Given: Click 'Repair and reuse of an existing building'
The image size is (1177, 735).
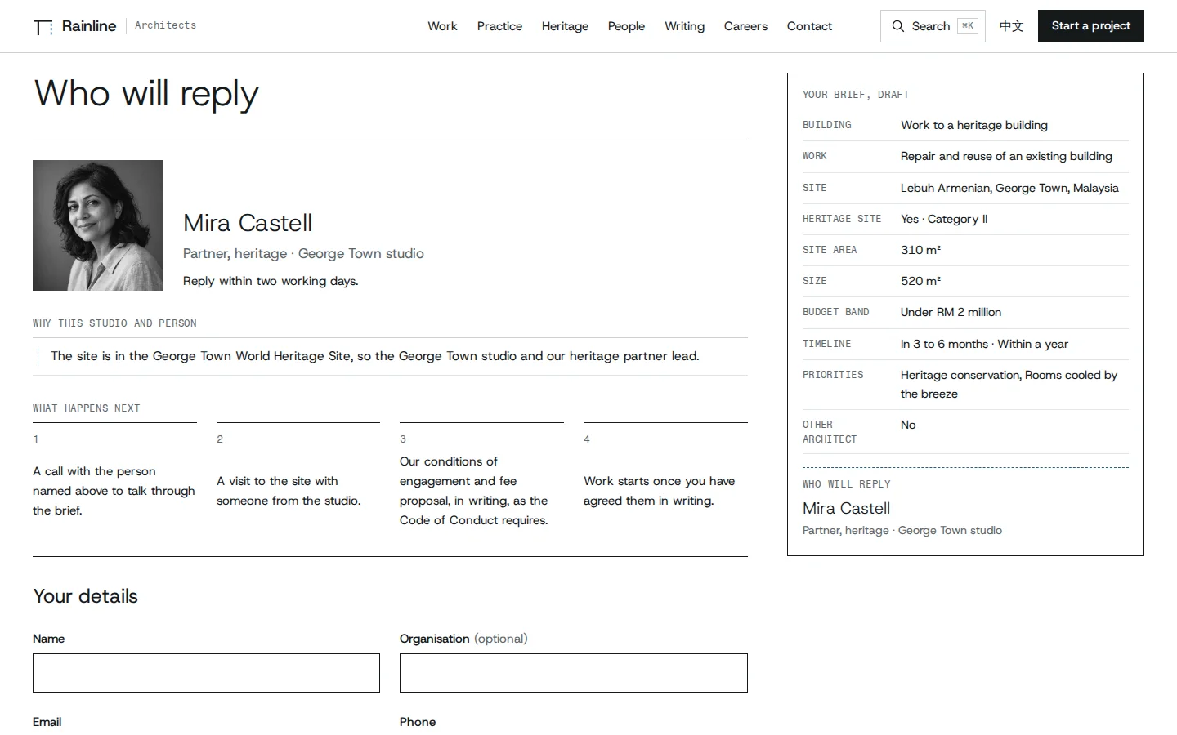Looking at the screenshot, I should pos(1006,156).
